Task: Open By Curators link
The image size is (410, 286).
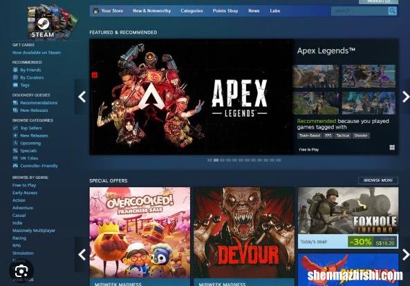Action: (32, 77)
